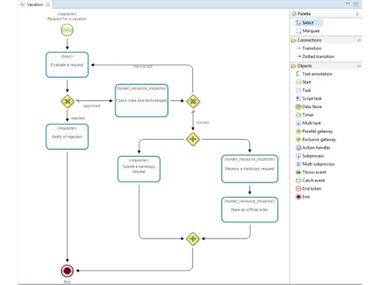Image resolution: width=381 pixels, height=285 pixels.
Task: Select the green start event on canvas
Action: pos(67,30)
